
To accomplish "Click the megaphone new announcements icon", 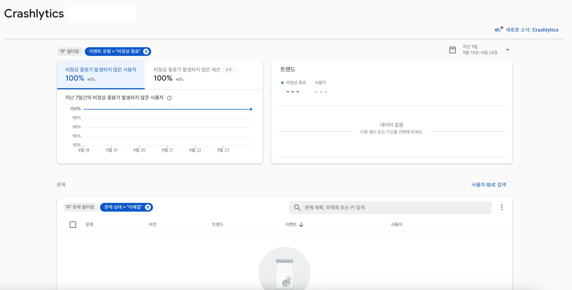I will 499,30.
